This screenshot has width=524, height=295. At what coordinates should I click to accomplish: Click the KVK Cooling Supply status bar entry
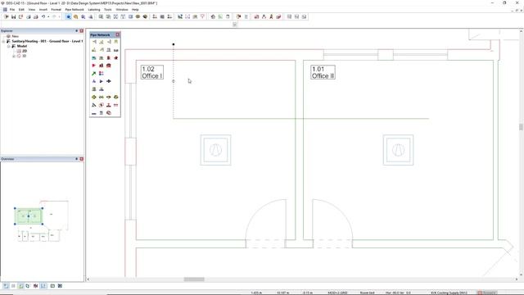coord(449,293)
